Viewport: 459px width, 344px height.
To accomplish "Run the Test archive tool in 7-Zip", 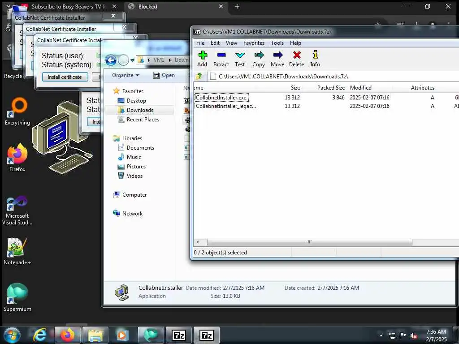I will point(240,59).
